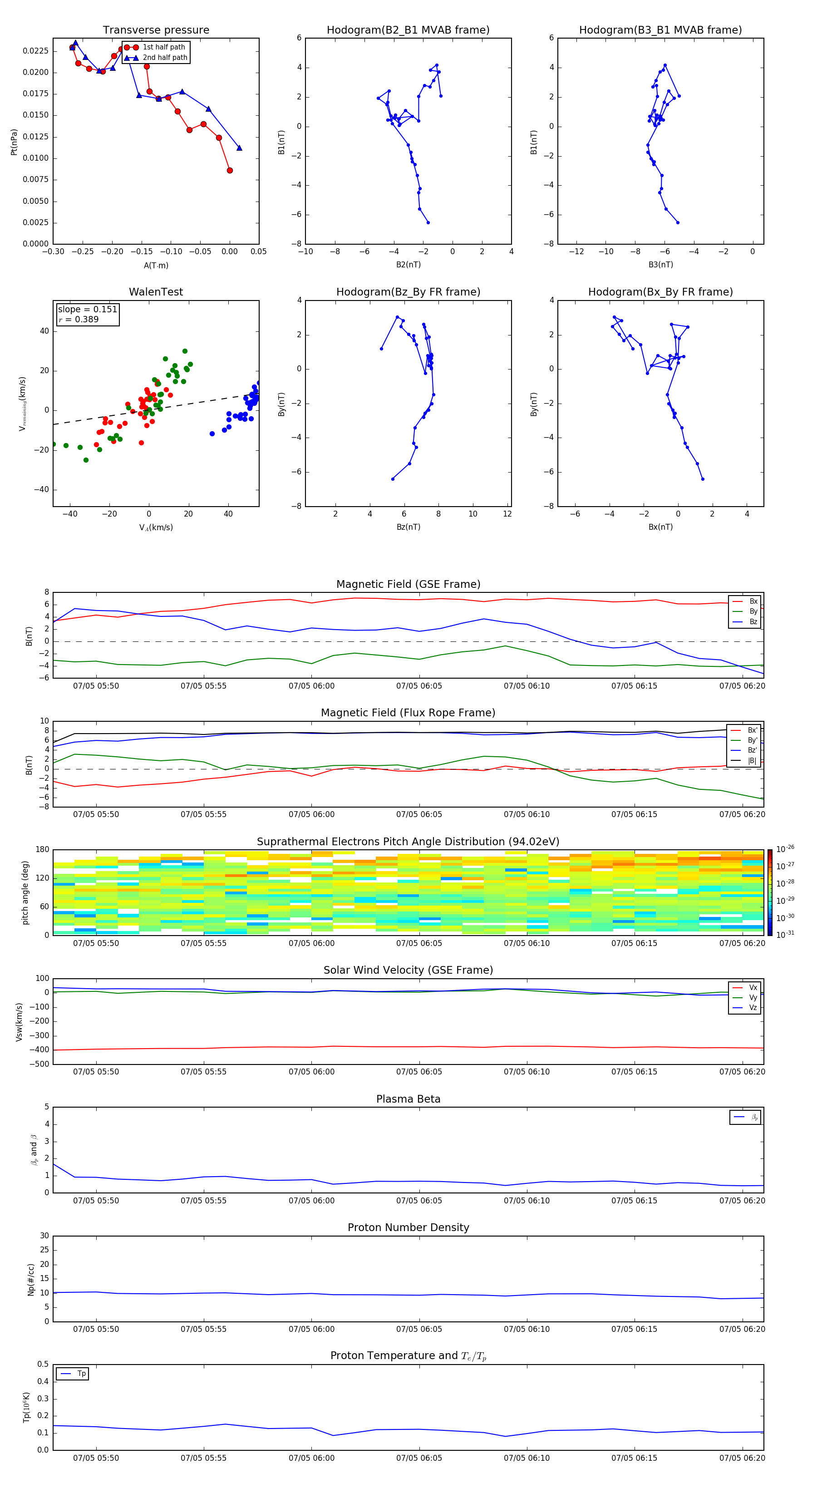This screenshot has width=817, height=1498.
Task: Click the 'Vz' solar wind legend entry
Action: click(745, 1008)
